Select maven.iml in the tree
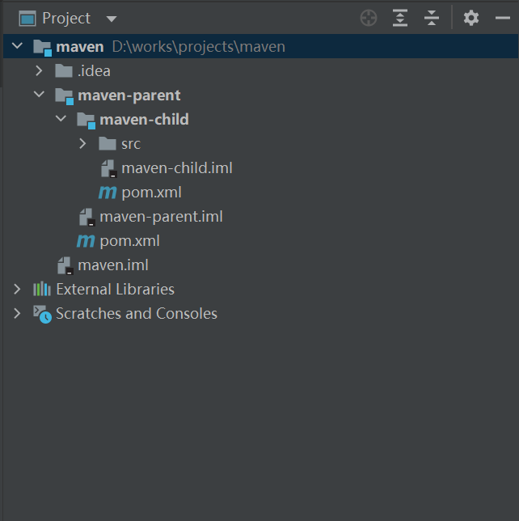Viewport: 519px width, 521px height. click(112, 265)
